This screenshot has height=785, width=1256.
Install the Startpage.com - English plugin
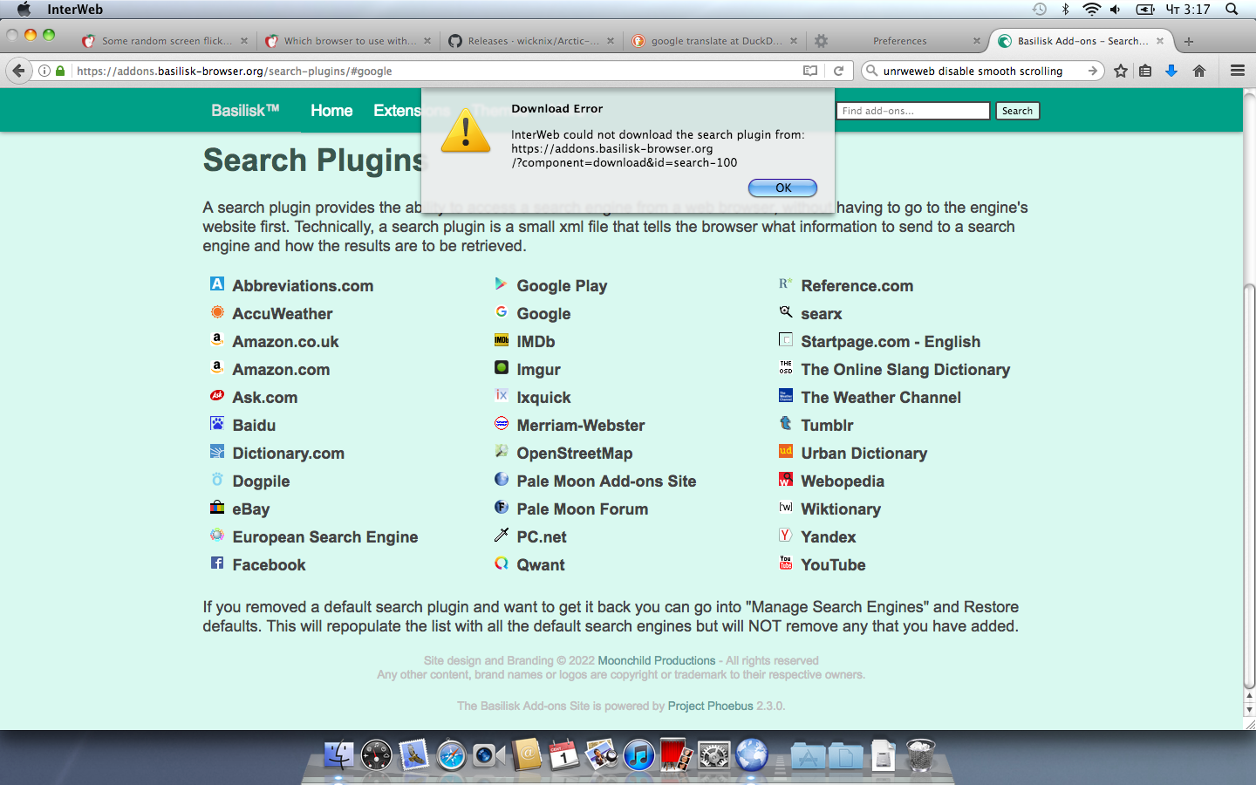891,342
